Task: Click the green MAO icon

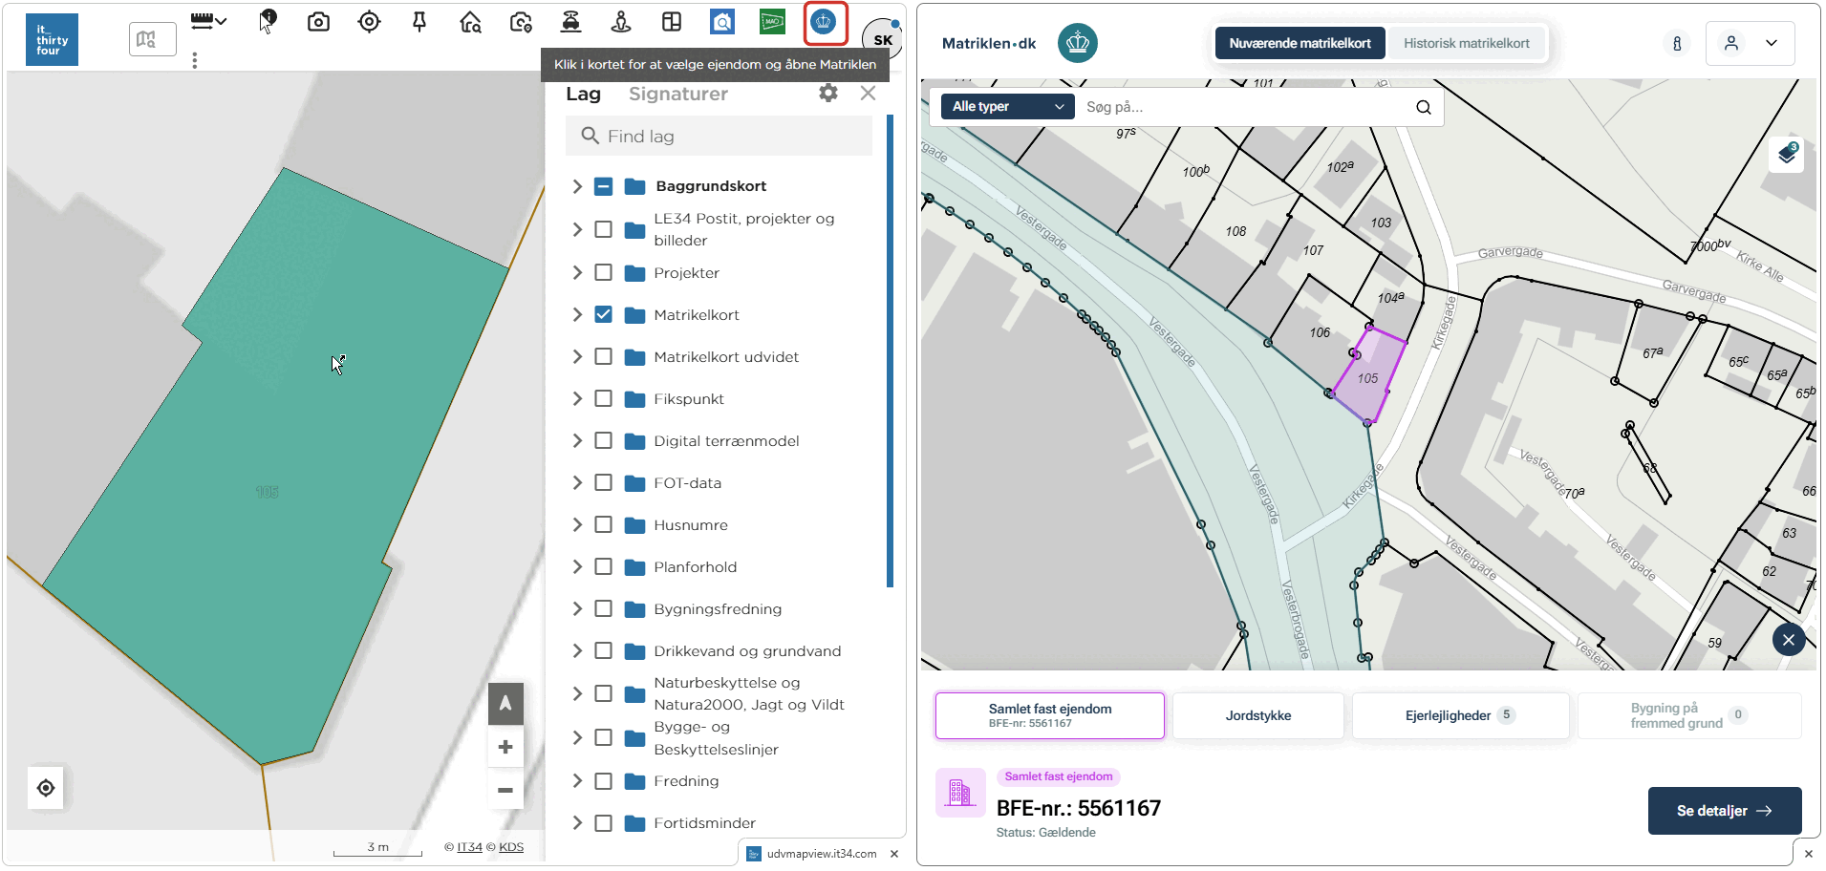Action: (772, 22)
